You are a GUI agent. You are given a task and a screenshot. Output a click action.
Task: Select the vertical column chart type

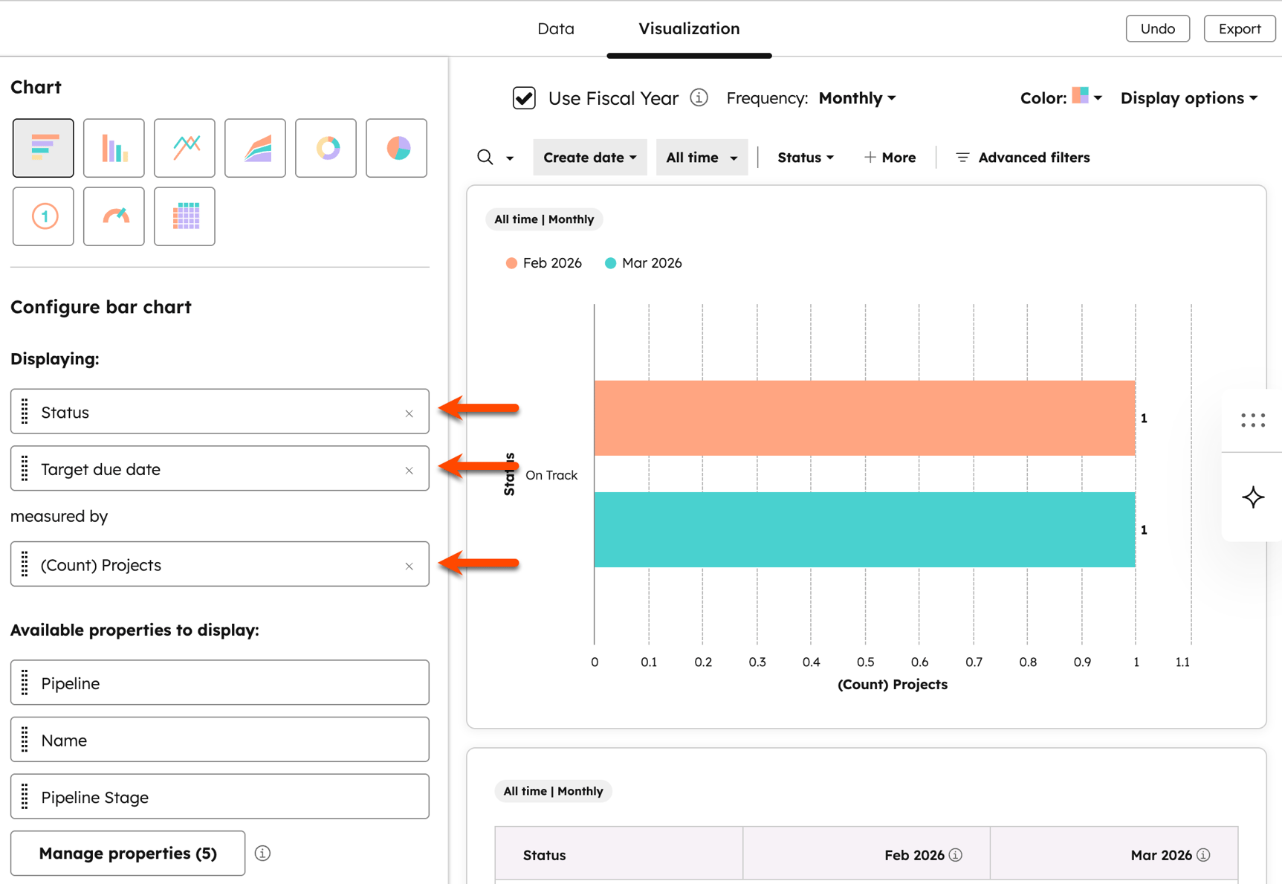pyautogui.click(x=114, y=148)
